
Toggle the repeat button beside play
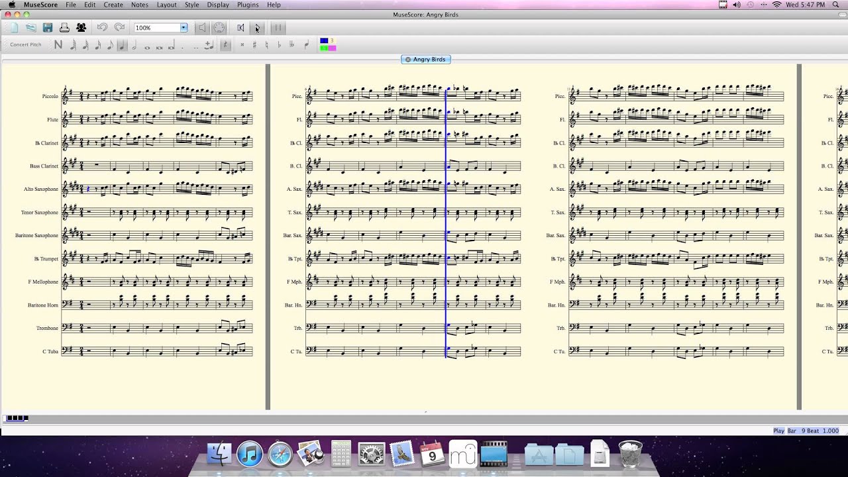(x=278, y=28)
